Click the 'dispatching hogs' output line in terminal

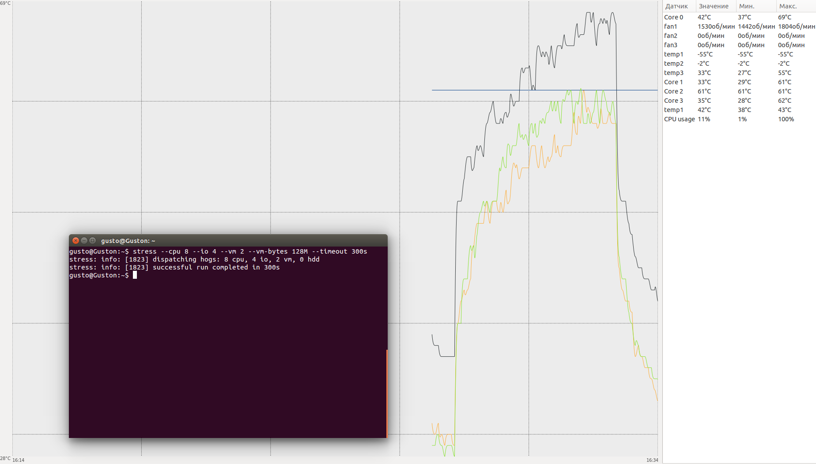pyautogui.click(x=194, y=259)
